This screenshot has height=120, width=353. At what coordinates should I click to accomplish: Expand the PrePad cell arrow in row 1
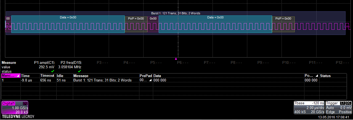pyautogui.click(x=150, y=80)
